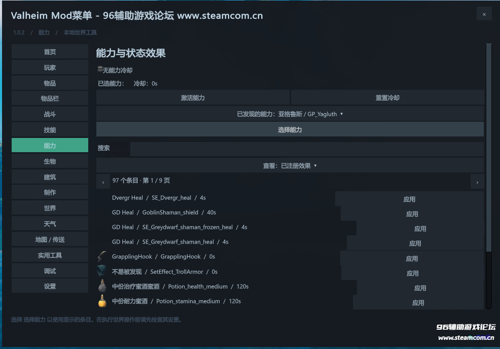
Task: Click the GrapplingHook item icon
Action: (x=102, y=257)
